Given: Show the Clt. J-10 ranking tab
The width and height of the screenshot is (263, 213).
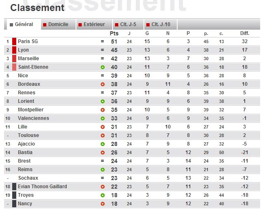Looking at the screenshot, I should [161, 24].
